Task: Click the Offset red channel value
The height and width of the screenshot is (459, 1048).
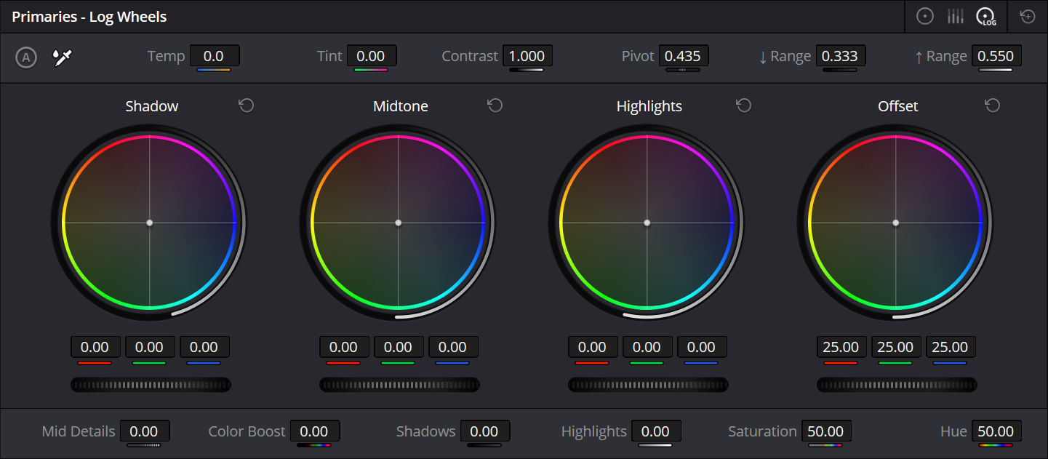Action: tap(841, 347)
